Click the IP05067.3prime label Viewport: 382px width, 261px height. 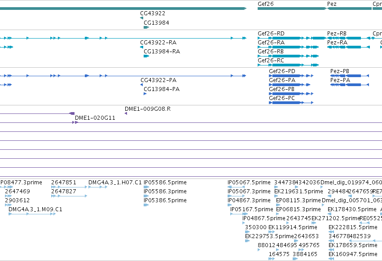[x=249, y=191]
